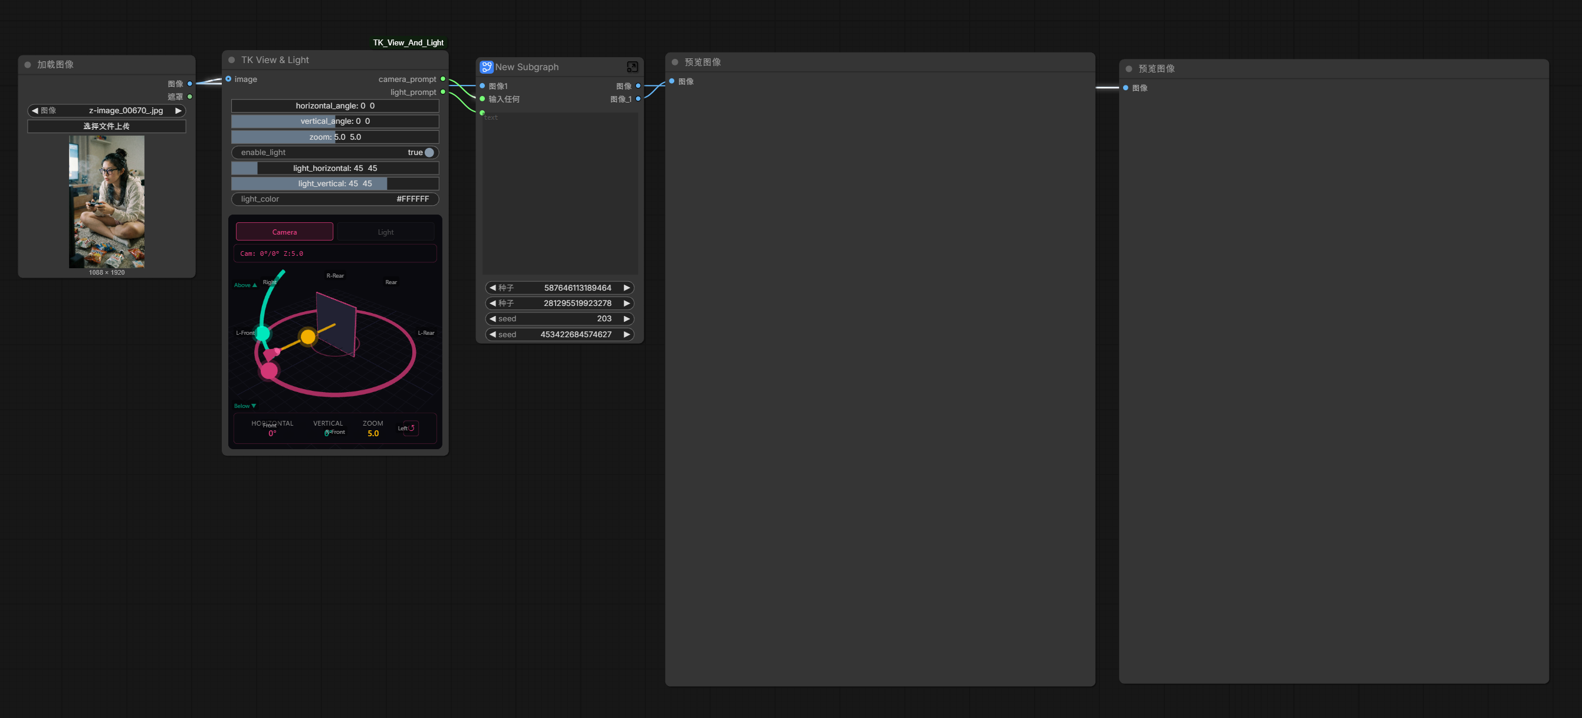1582x718 pixels.
Task: Click the loaded girl image thumbnail
Action: [x=106, y=201]
